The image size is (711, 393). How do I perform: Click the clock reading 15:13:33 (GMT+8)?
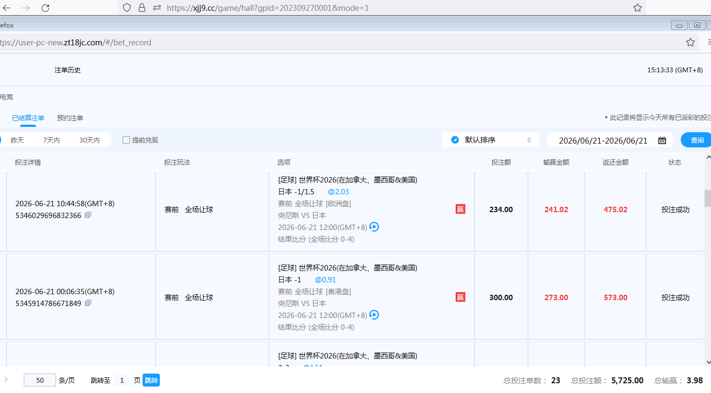coord(675,70)
